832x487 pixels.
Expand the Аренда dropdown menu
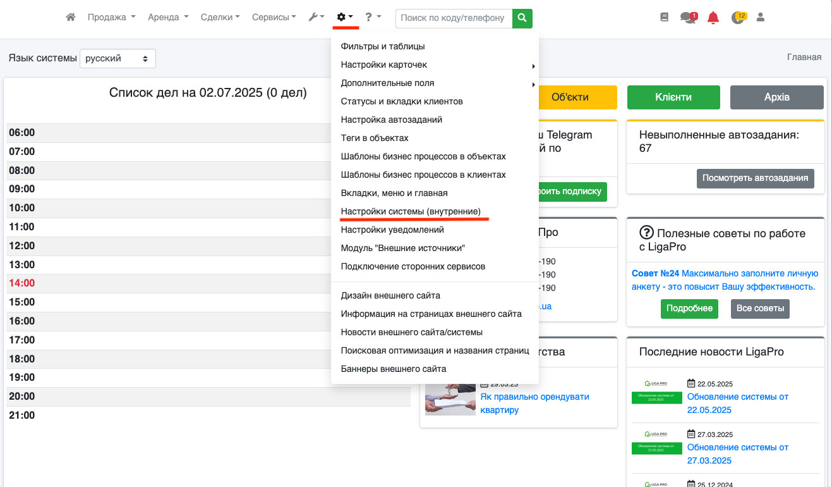coord(168,18)
